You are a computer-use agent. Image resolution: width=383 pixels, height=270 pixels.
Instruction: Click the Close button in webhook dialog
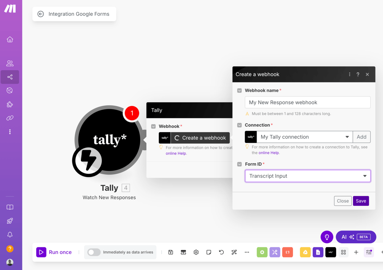(343, 201)
